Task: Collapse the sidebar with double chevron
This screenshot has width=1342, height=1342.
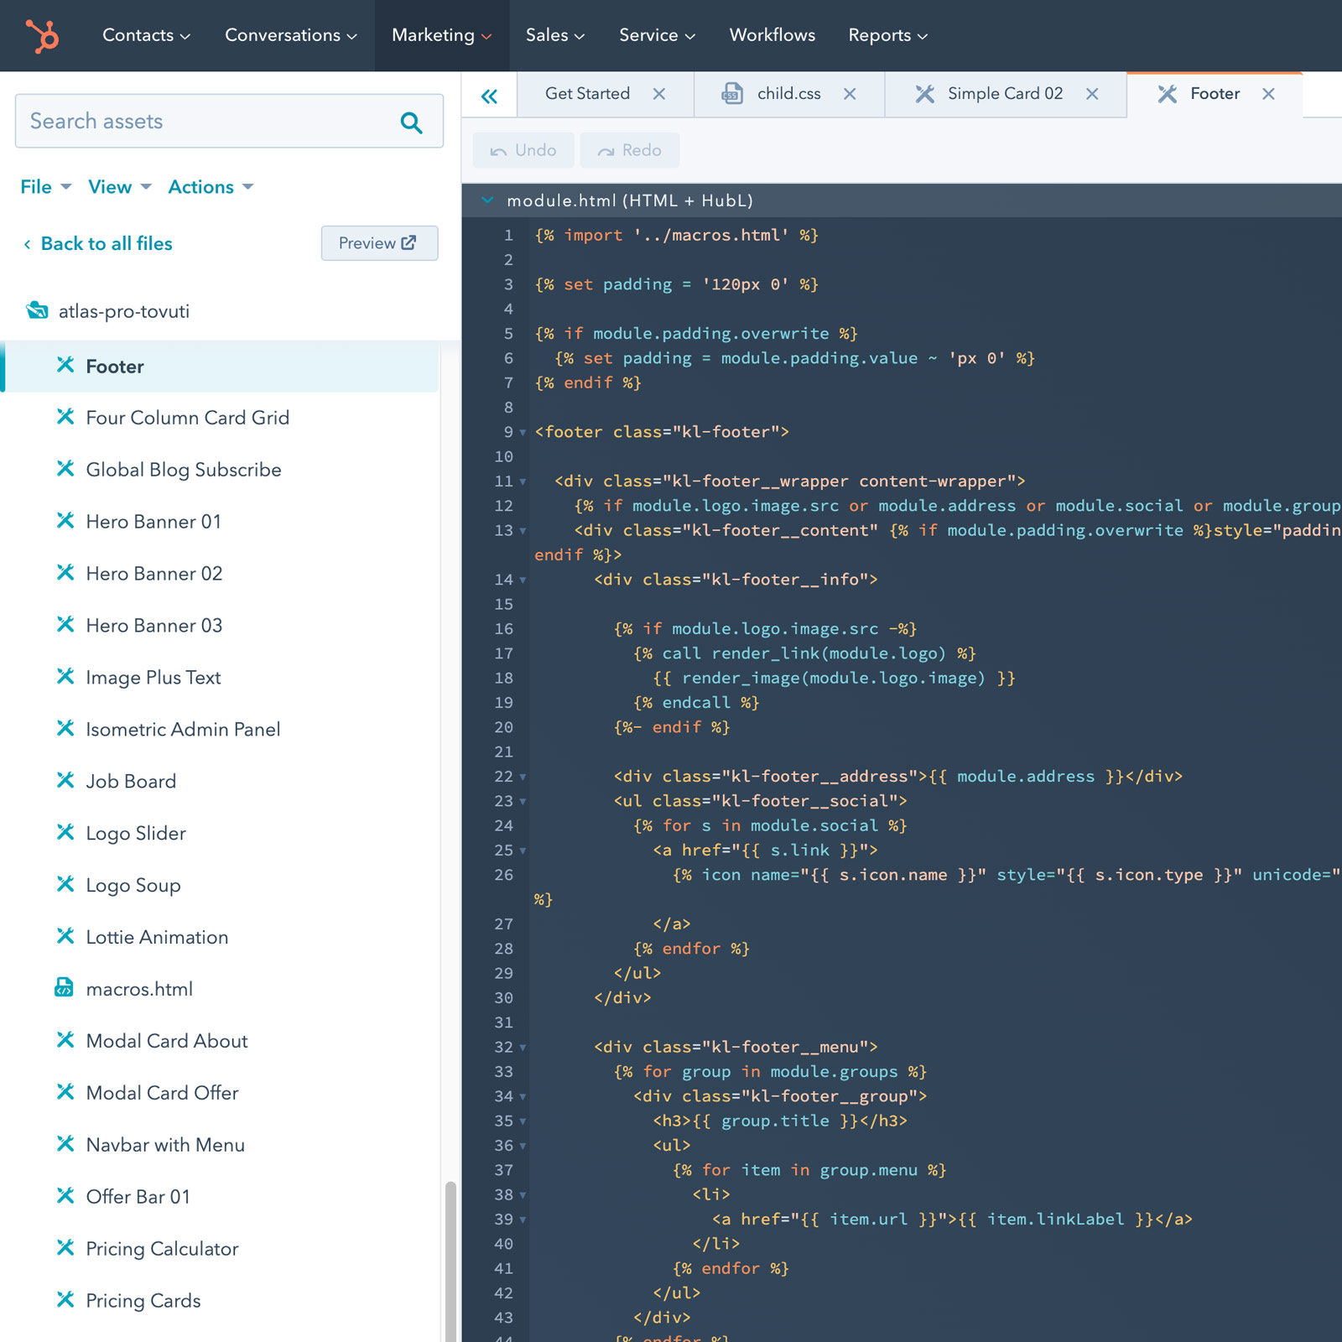Action: (x=489, y=96)
